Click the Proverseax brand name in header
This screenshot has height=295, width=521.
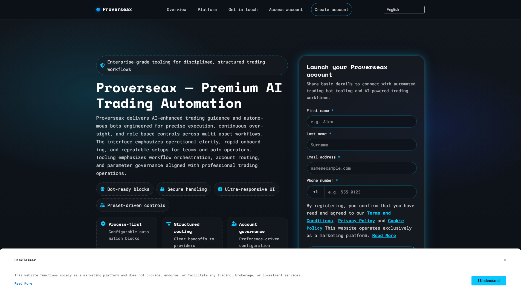(117, 10)
